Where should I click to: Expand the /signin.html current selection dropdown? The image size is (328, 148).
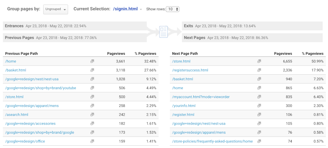[141, 9]
